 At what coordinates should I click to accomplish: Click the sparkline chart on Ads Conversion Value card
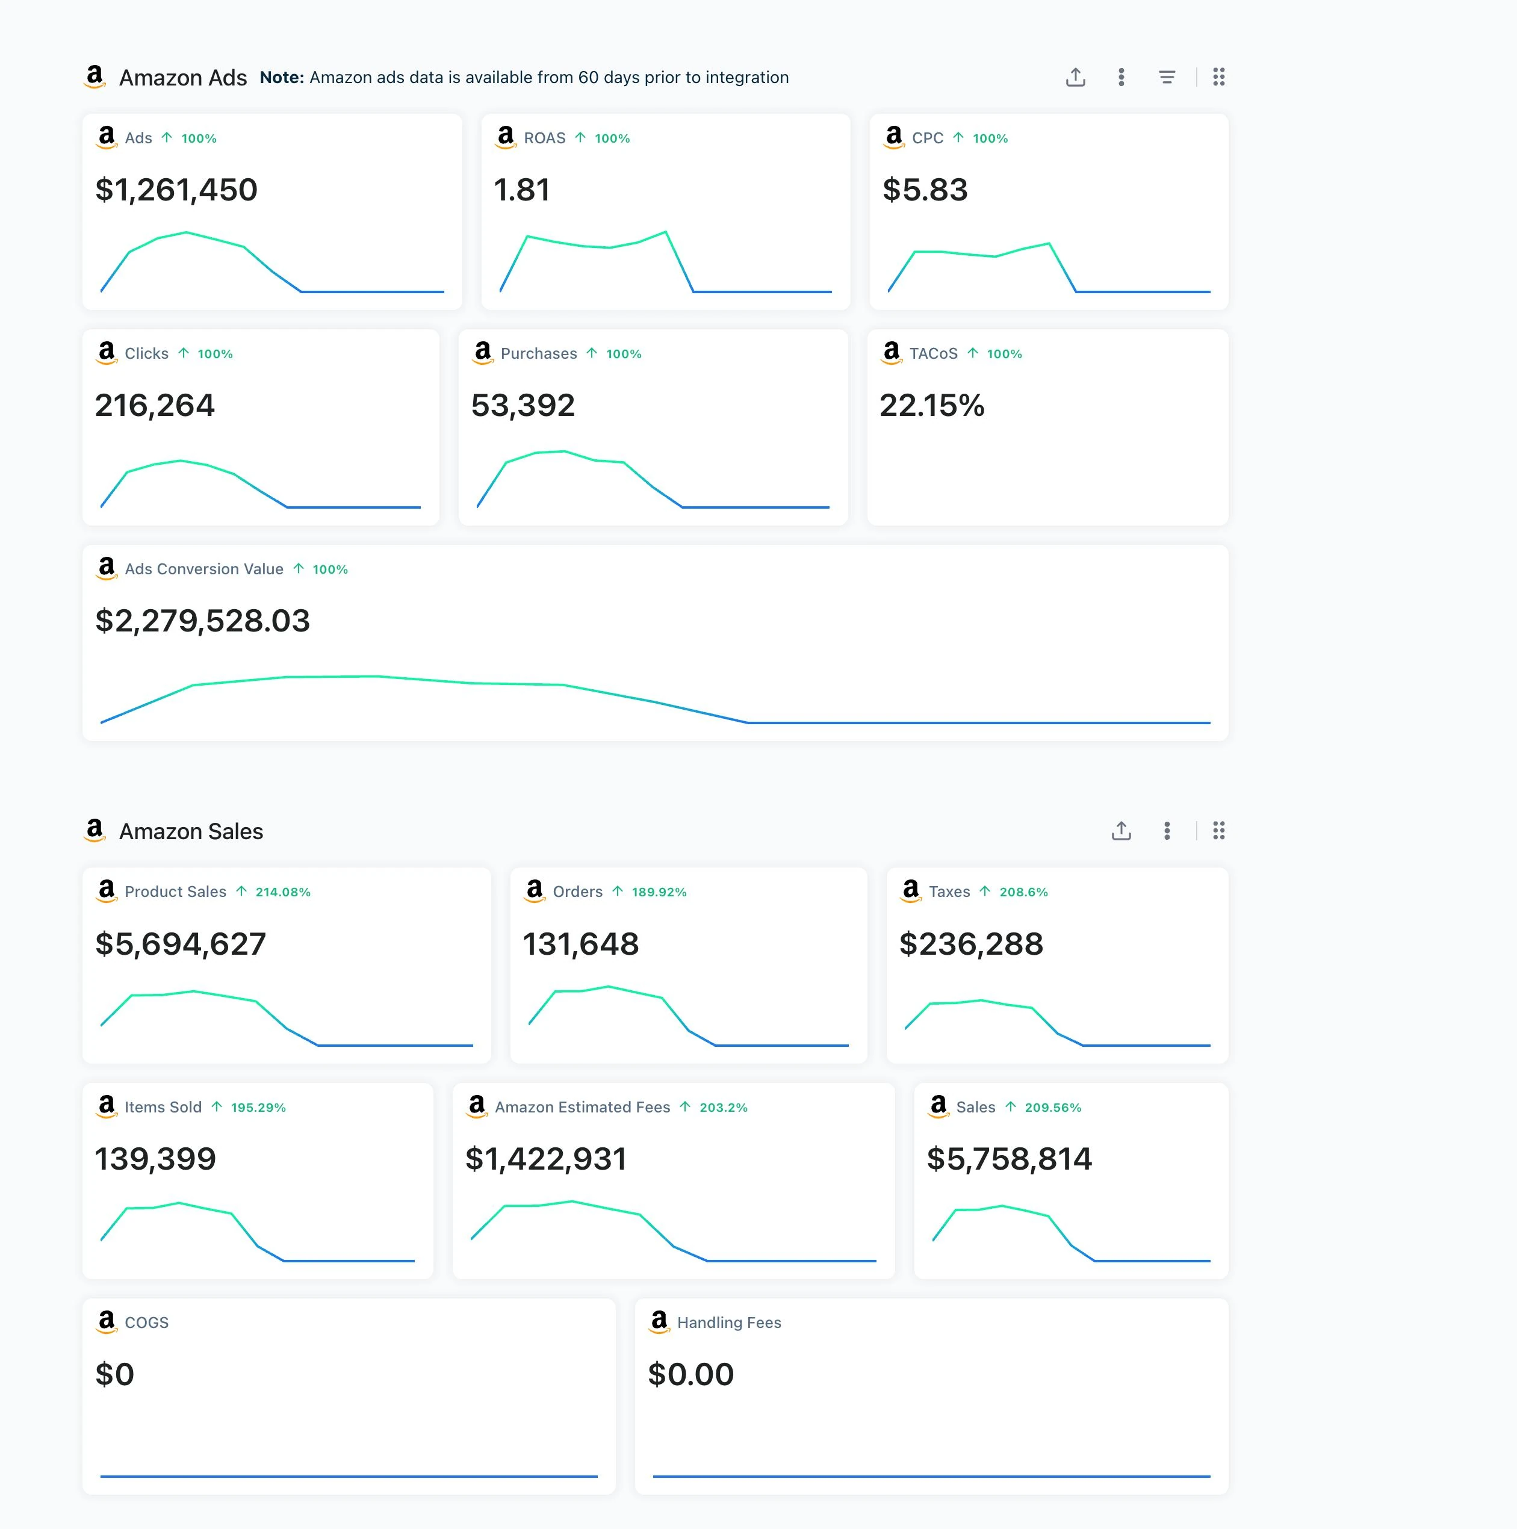click(655, 699)
